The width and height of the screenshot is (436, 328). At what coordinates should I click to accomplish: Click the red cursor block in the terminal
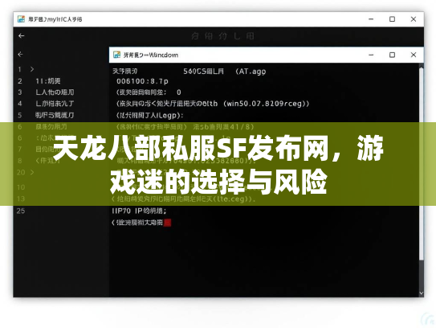[x=167, y=223]
